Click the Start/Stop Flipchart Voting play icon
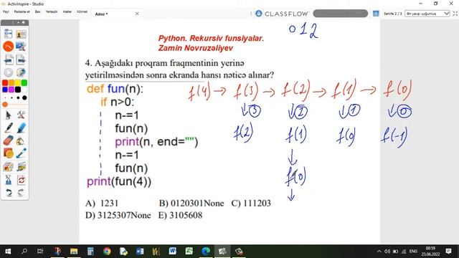The image size is (459, 258). click(x=8, y=72)
